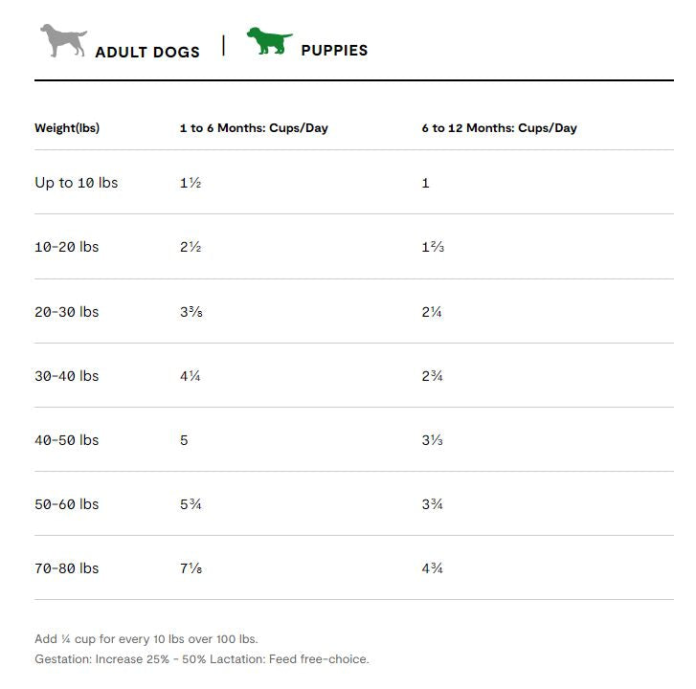Click the 'Add ¼ cup' footnote text
The height and width of the screenshot is (689, 696).
(146, 638)
